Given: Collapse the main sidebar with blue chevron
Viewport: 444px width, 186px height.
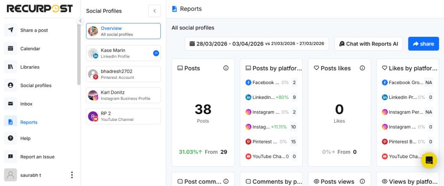Looking at the screenshot, I should (x=80, y=21).
